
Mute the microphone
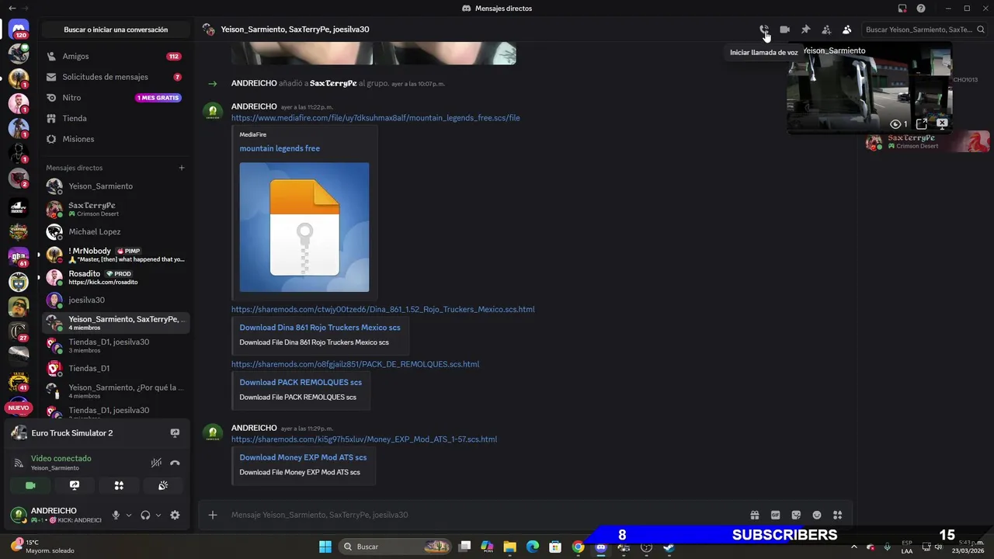[x=116, y=515]
